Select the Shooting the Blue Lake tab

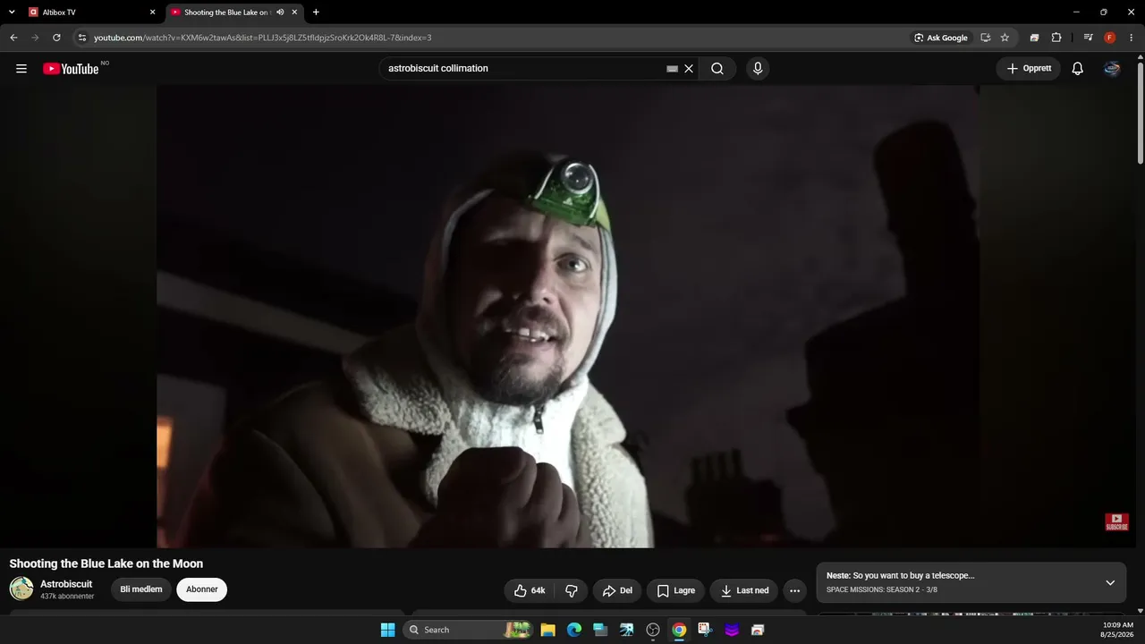click(234, 13)
